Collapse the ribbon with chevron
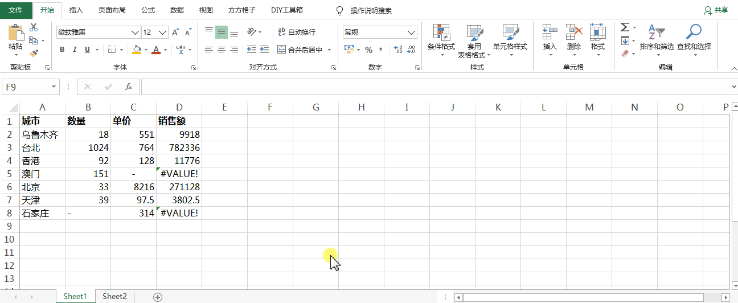The width and height of the screenshot is (738, 303). point(733,68)
